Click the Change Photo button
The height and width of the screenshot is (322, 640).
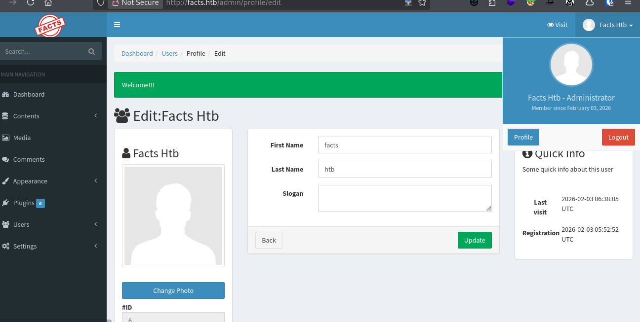click(173, 290)
